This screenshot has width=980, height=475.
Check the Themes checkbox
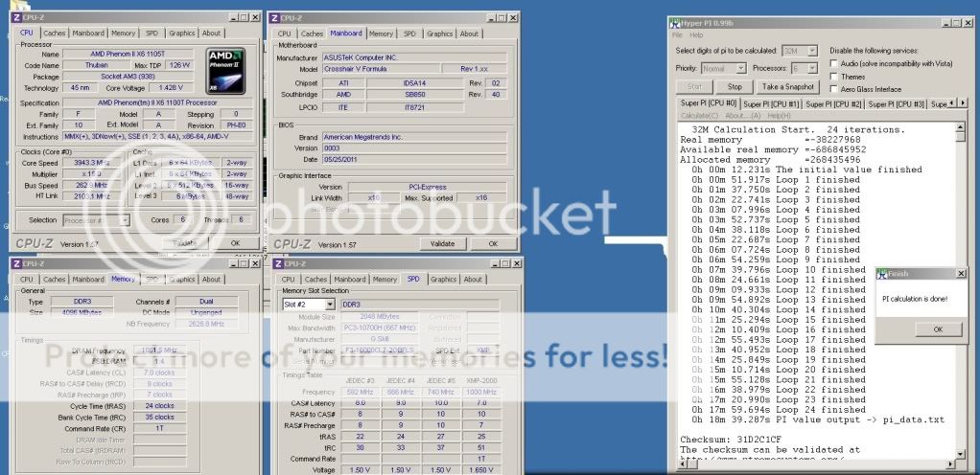833,77
